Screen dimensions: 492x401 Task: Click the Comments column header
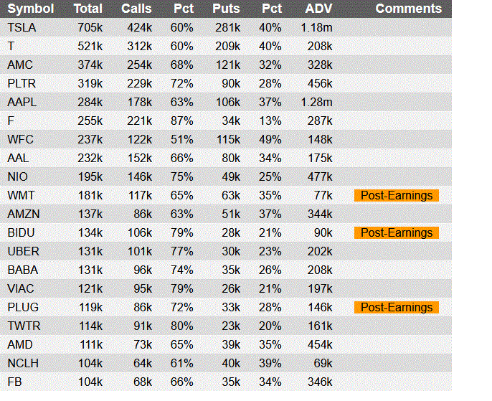click(409, 9)
